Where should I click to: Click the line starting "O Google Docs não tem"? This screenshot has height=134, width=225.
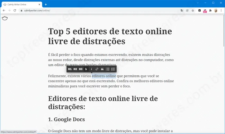pos(110,131)
